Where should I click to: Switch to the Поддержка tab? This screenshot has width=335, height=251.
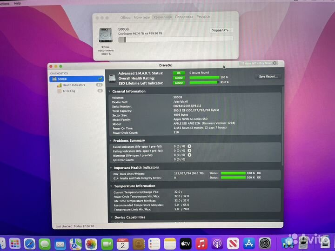(184, 17)
